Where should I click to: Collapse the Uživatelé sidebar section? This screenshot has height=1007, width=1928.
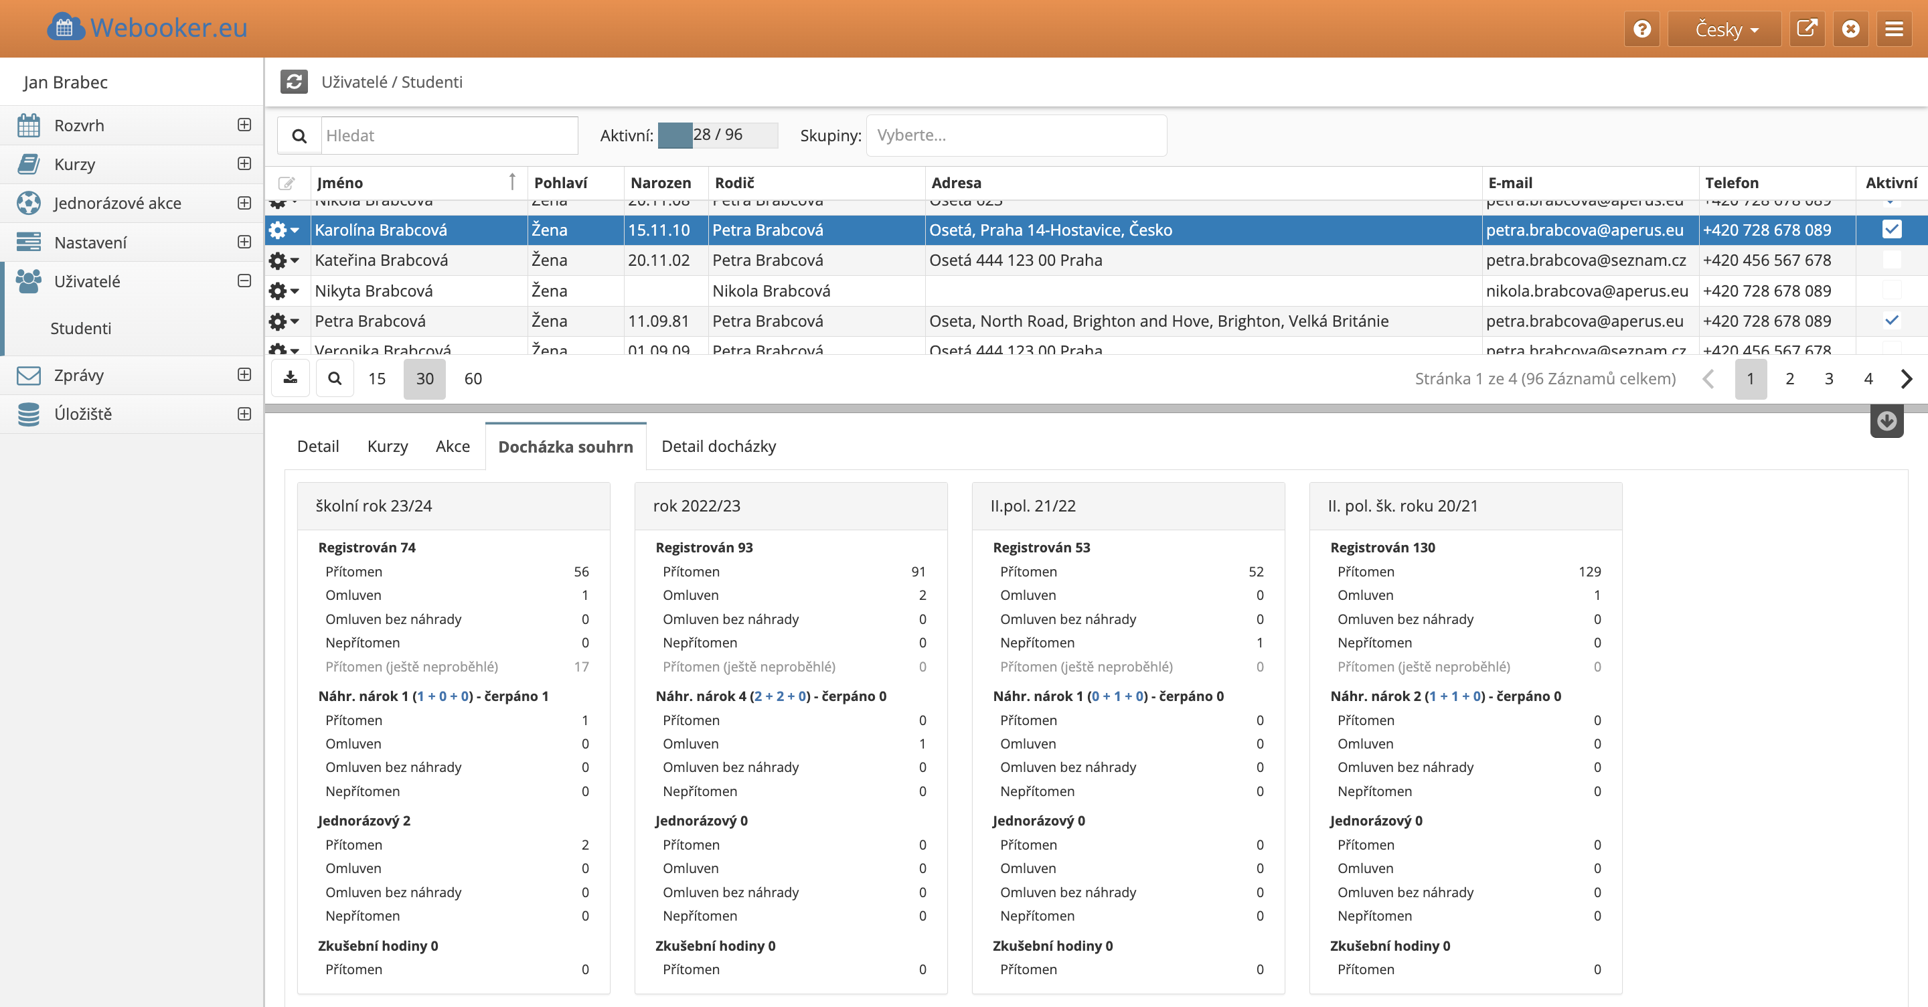coord(244,281)
